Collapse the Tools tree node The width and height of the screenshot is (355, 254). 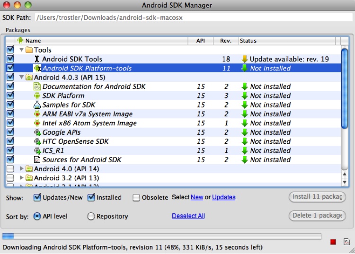(21, 50)
